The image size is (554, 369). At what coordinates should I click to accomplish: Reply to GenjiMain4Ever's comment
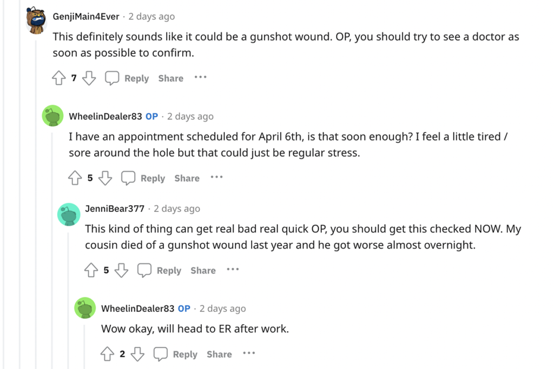(x=127, y=78)
